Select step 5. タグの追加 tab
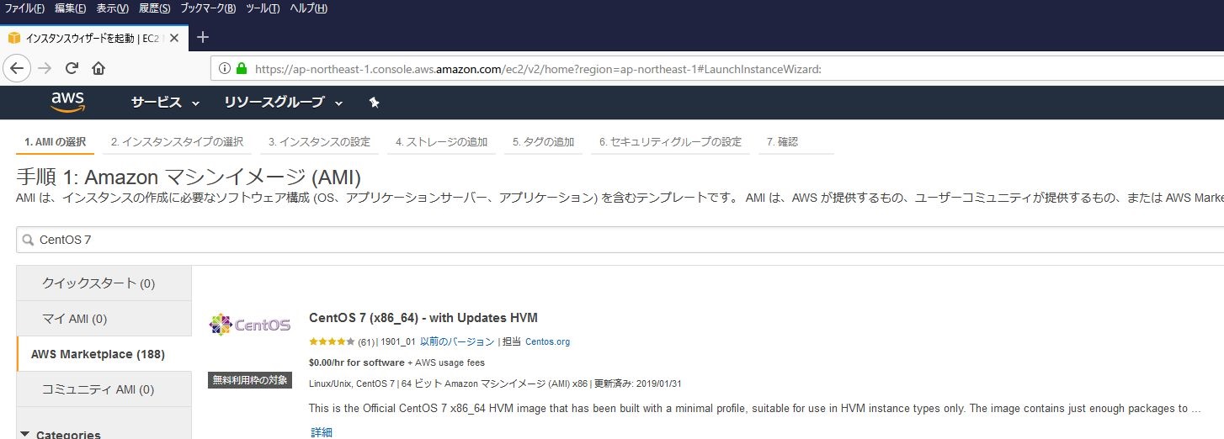This screenshot has height=439, width=1224. 543,142
